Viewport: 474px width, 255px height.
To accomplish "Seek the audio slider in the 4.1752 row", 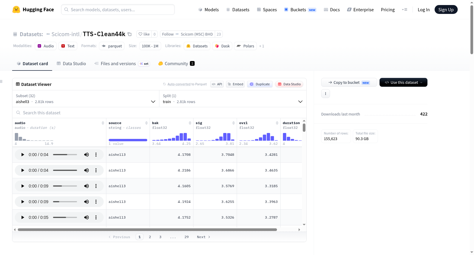I will tap(65, 217).
